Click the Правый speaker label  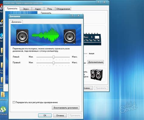click(x=16, y=62)
